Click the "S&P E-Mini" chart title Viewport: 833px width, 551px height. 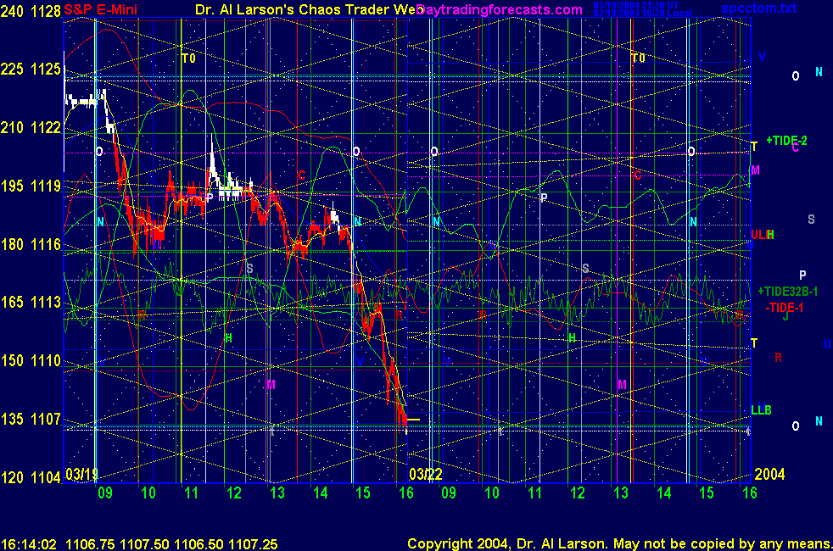(x=100, y=9)
